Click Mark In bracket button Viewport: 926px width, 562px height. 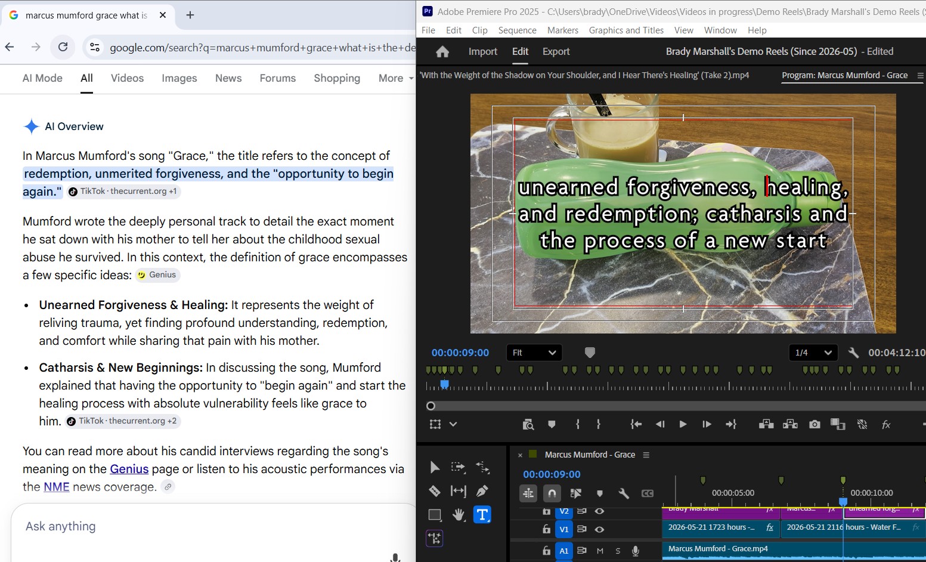point(578,424)
